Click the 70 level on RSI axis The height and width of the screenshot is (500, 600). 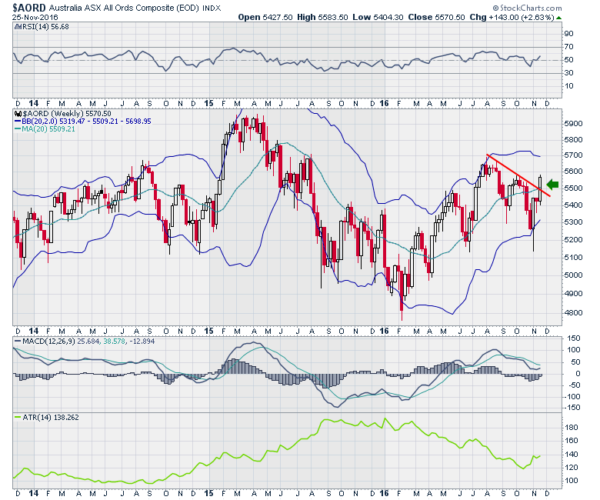(569, 47)
